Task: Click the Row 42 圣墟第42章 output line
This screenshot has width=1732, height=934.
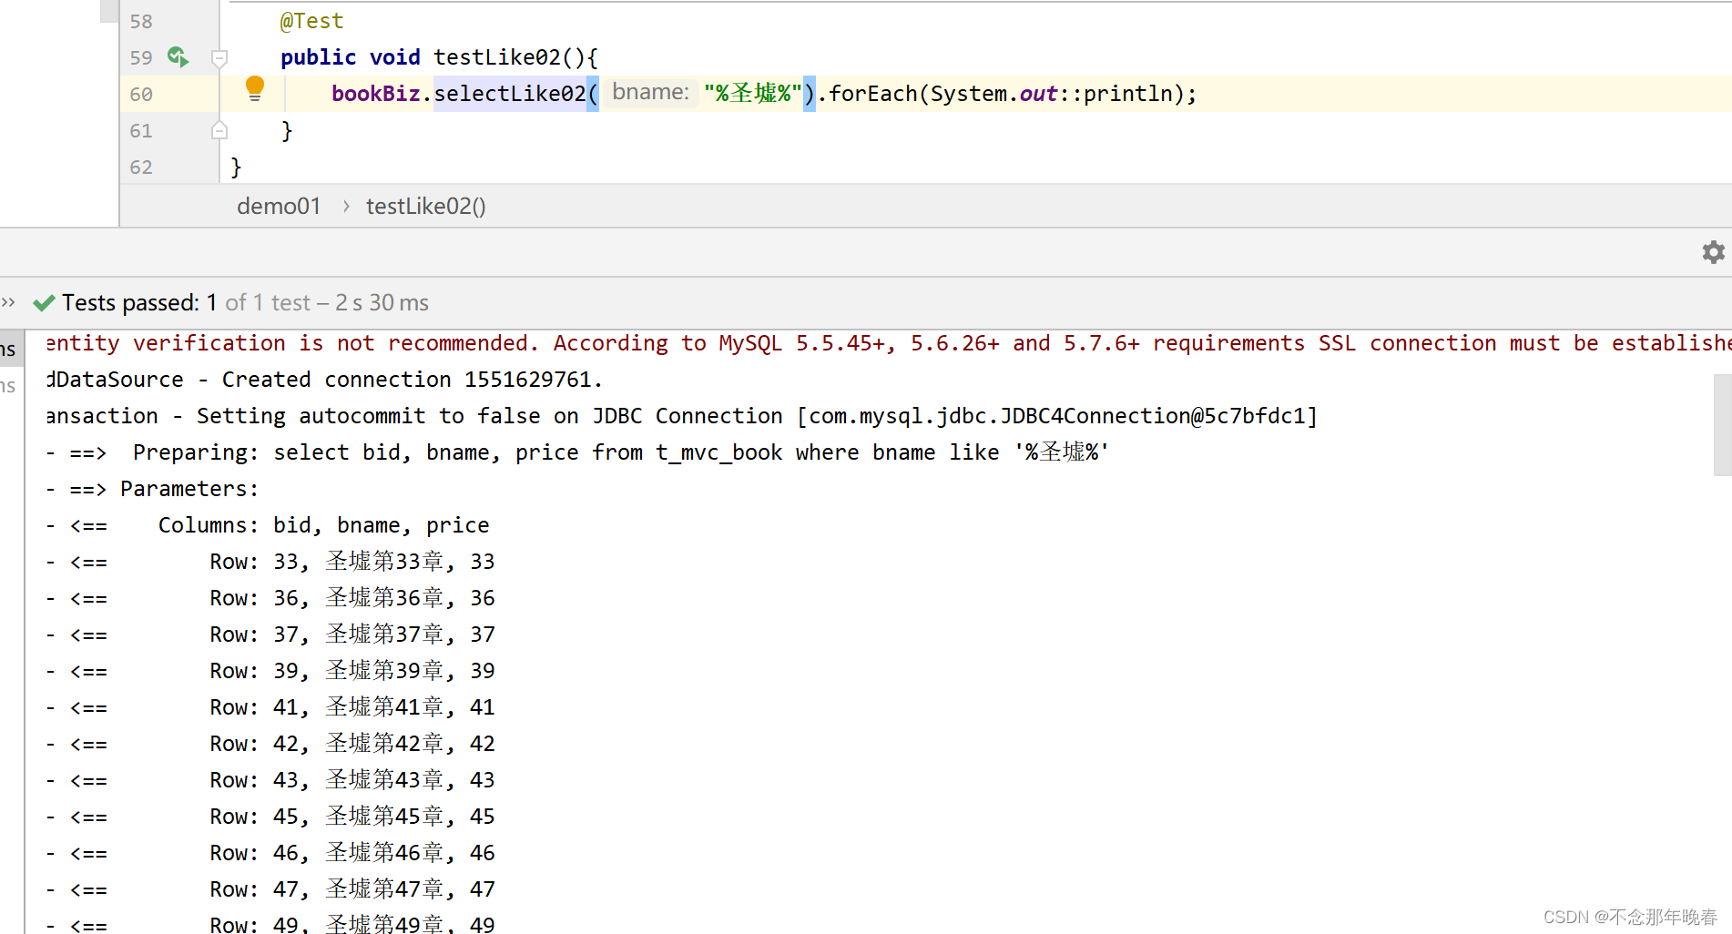Action: point(270,744)
